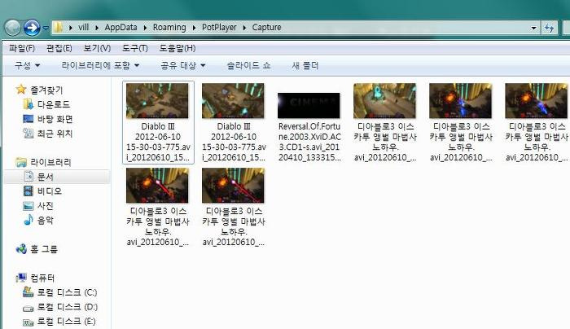Click the 라이브러리 icon
Viewport: 570px width, 329px height.
pyautogui.click(x=21, y=162)
